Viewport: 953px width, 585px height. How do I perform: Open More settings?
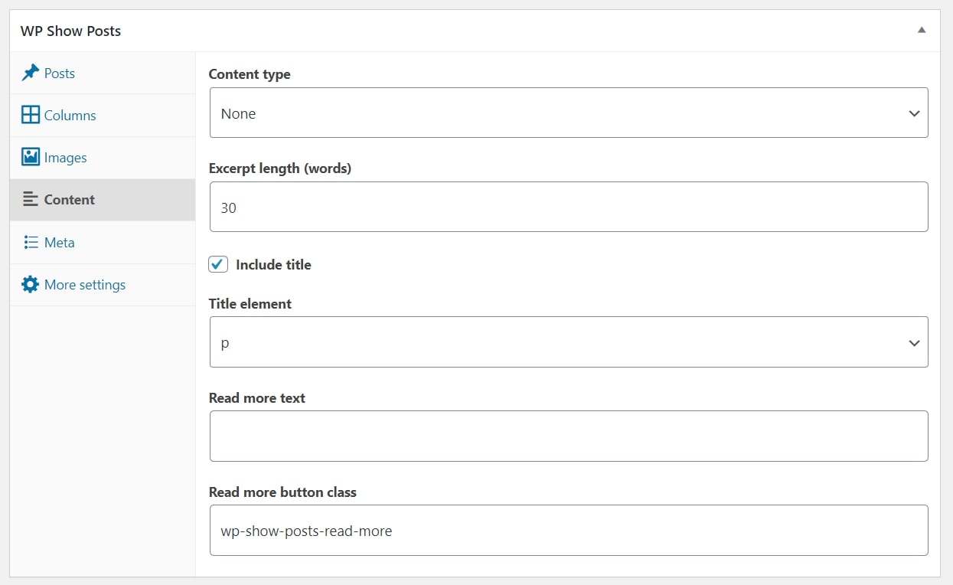click(84, 284)
